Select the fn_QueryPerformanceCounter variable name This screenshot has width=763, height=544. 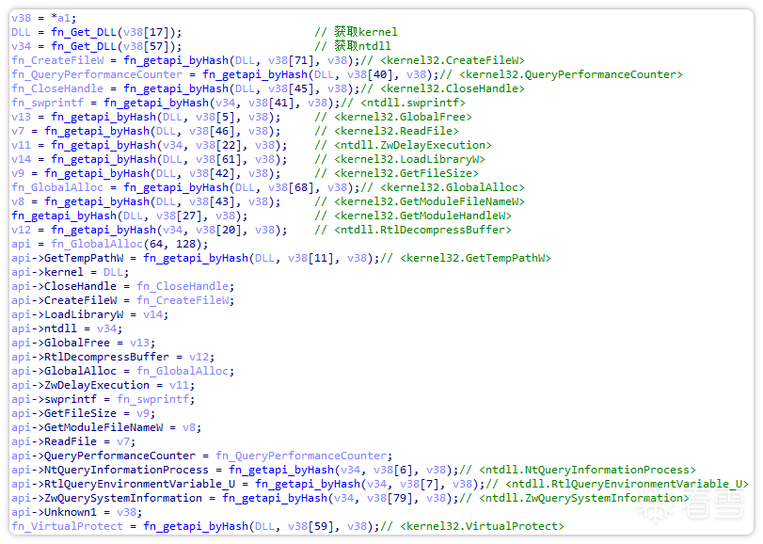pos(97,74)
